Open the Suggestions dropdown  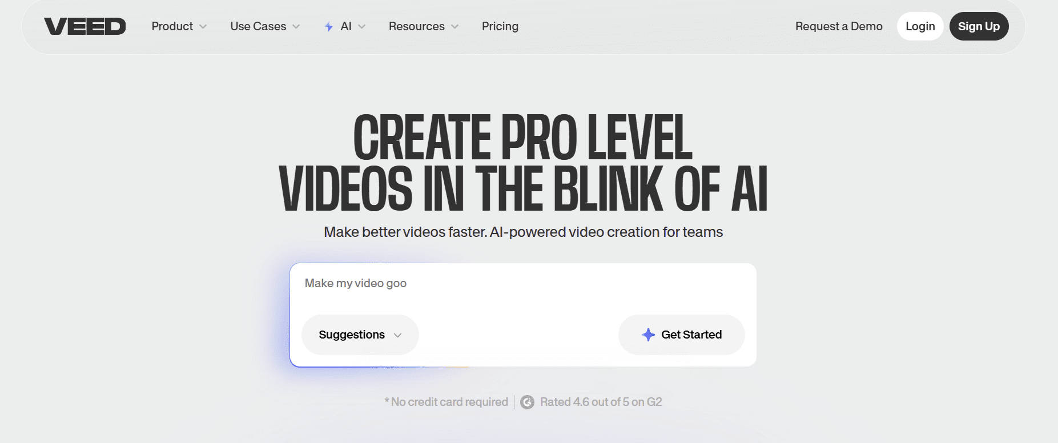click(360, 335)
